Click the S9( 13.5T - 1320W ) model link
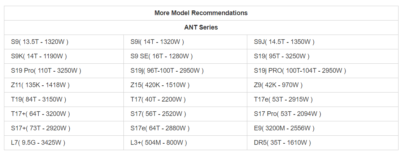409x157 pixels. pyautogui.click(x=40, y=42)
